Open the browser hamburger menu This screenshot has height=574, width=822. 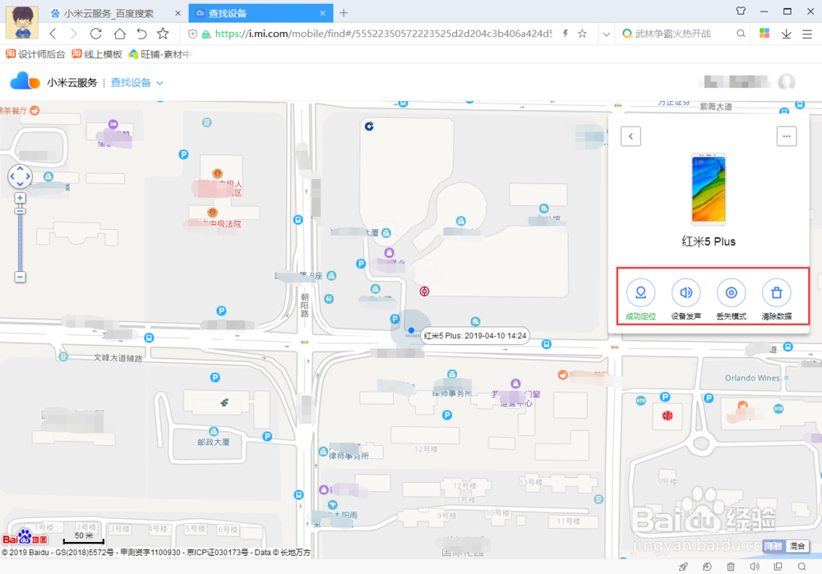point(807,34)
